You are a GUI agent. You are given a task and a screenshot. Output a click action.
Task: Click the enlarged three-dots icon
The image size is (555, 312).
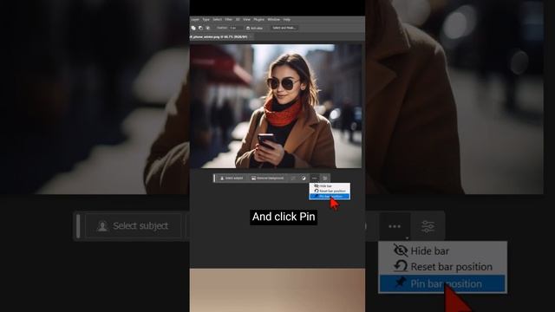point(395,226)
